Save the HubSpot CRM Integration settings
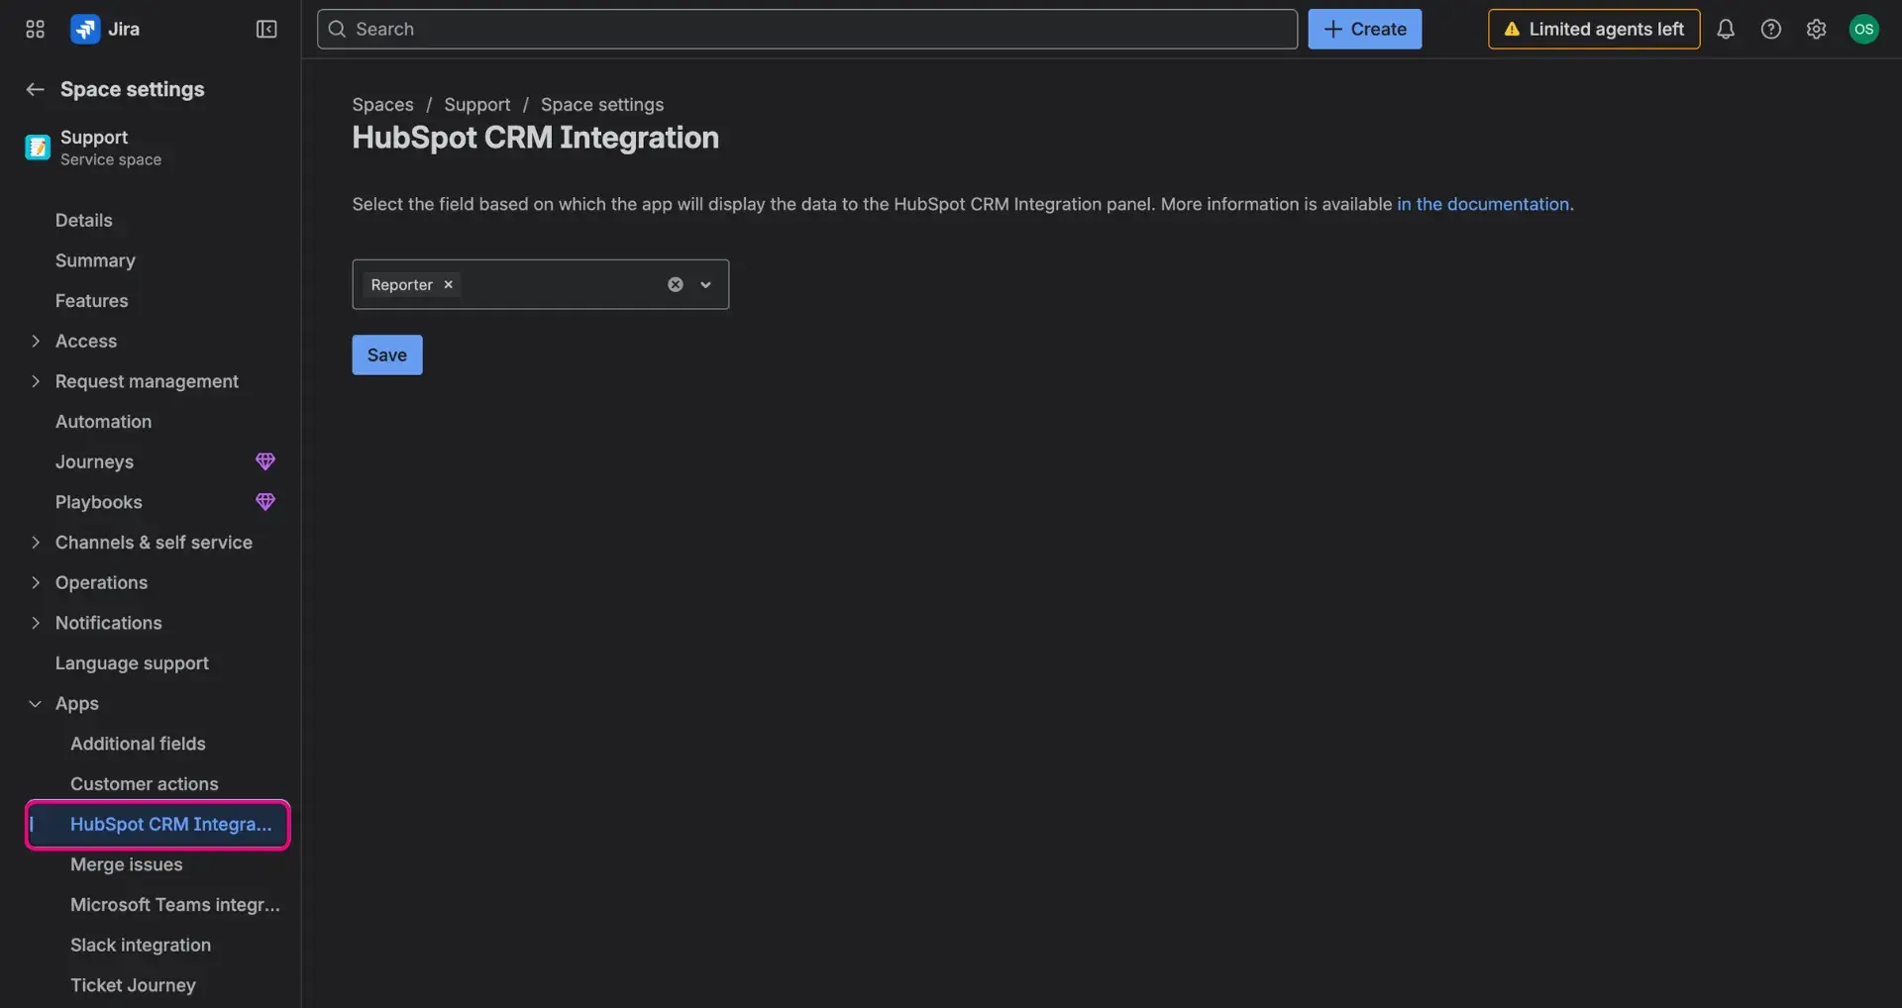 coord(386,354)
